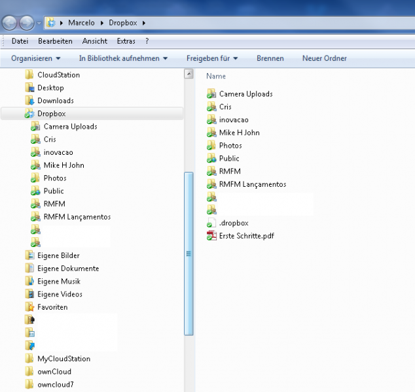Open Camera Uploads icon in file list
This screenshot has width=415, height=392.
coord(211,94)
